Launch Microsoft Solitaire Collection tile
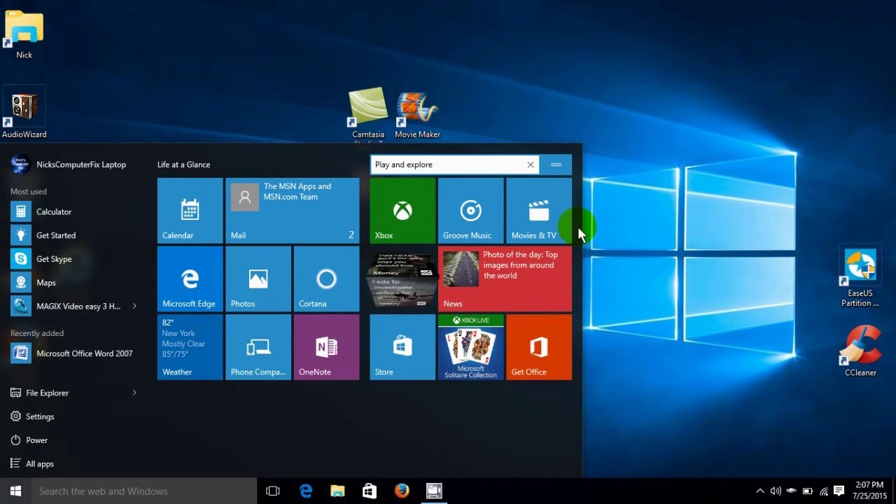 coord(470,347)
